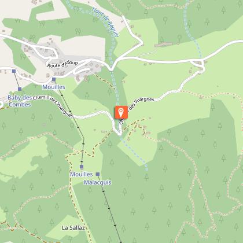Click the left Chemin des Vuargnes label

click(x=53, y=106)
